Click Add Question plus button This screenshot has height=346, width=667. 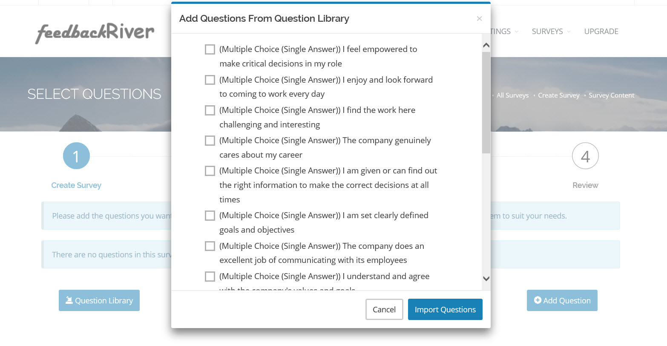(562, 300)
